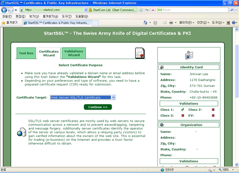Click the web server globe icon
239x173 pixels.
coord(21,132)
